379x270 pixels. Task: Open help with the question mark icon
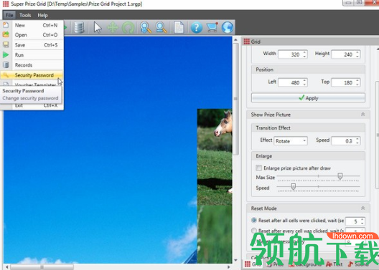pyautogui.click(x=197, y=27)
